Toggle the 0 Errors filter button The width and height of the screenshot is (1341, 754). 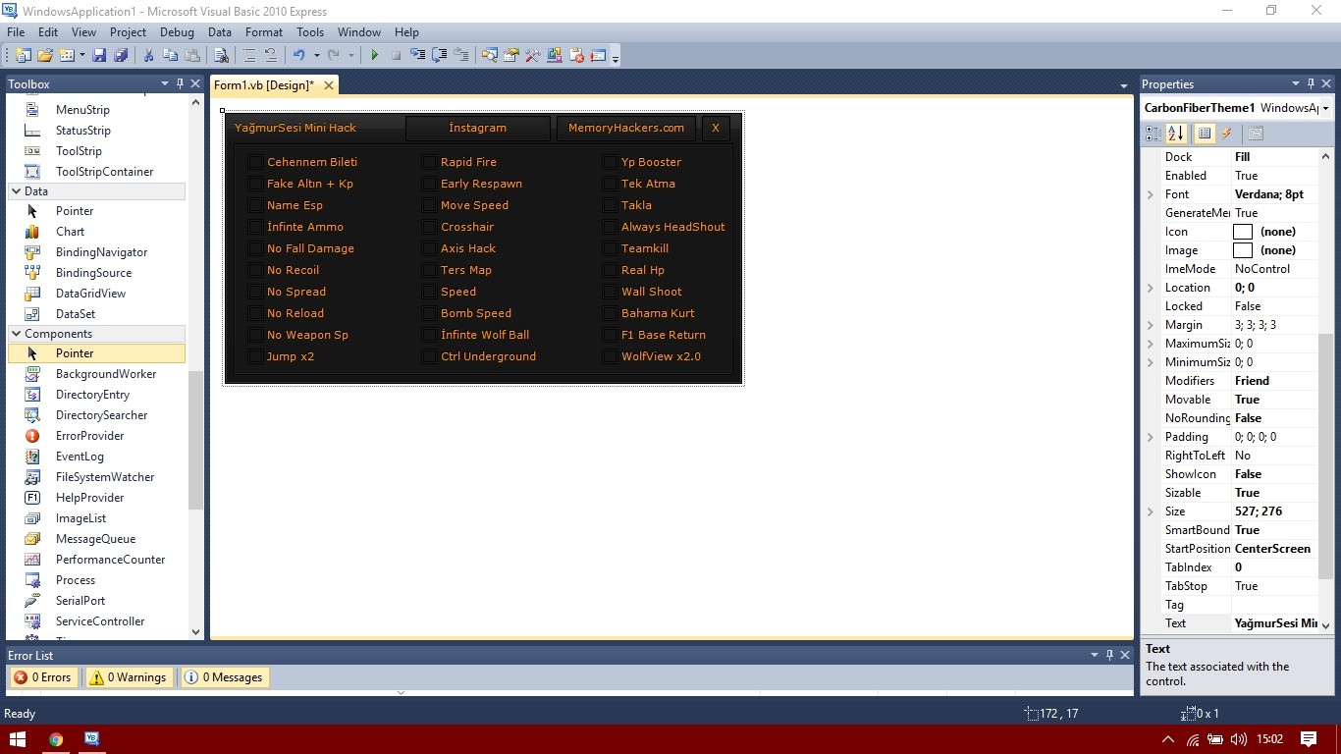(44, 677)
